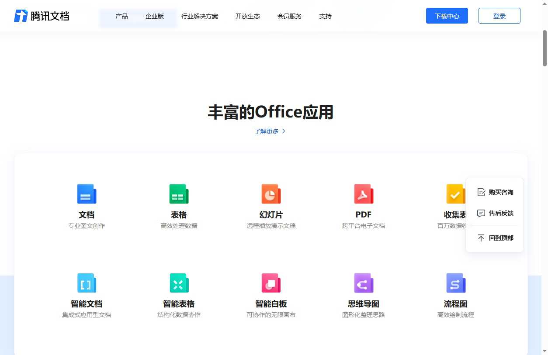Switch to the 企业版 menu item
548x355 pixels.
pos(154,16)
